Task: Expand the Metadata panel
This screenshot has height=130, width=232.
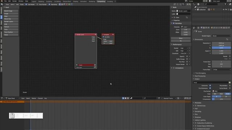Action: [198, 103]
